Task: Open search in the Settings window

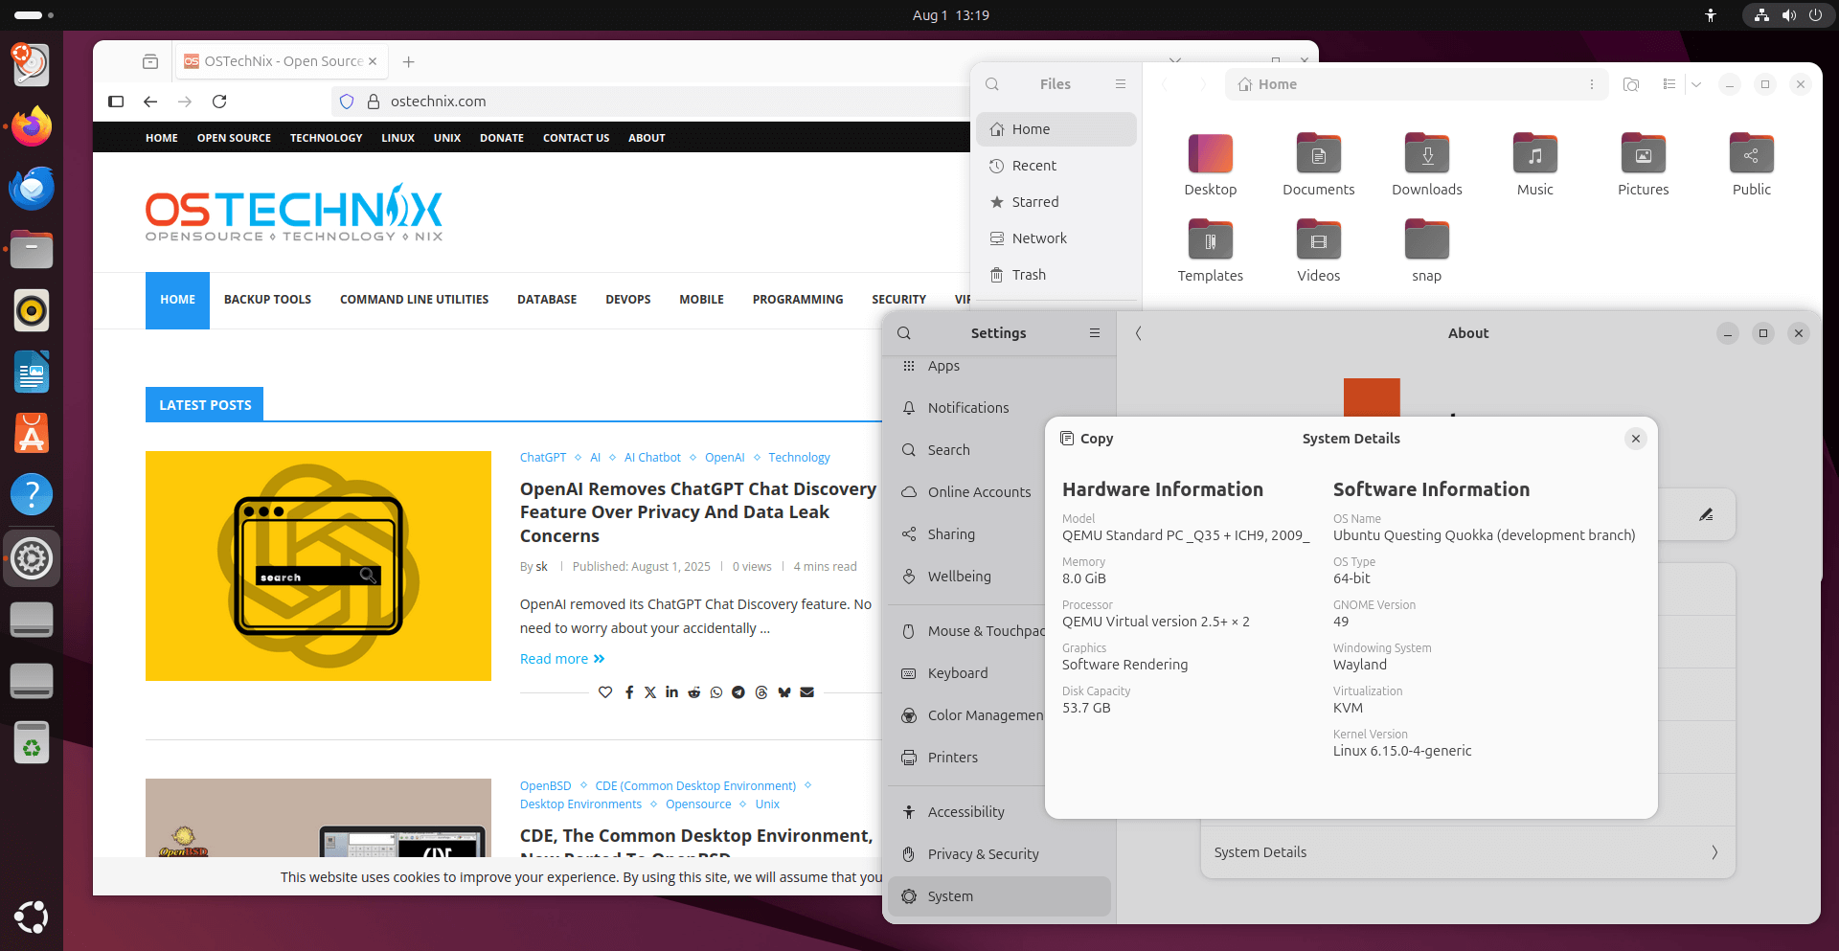Action: (904, 332)
